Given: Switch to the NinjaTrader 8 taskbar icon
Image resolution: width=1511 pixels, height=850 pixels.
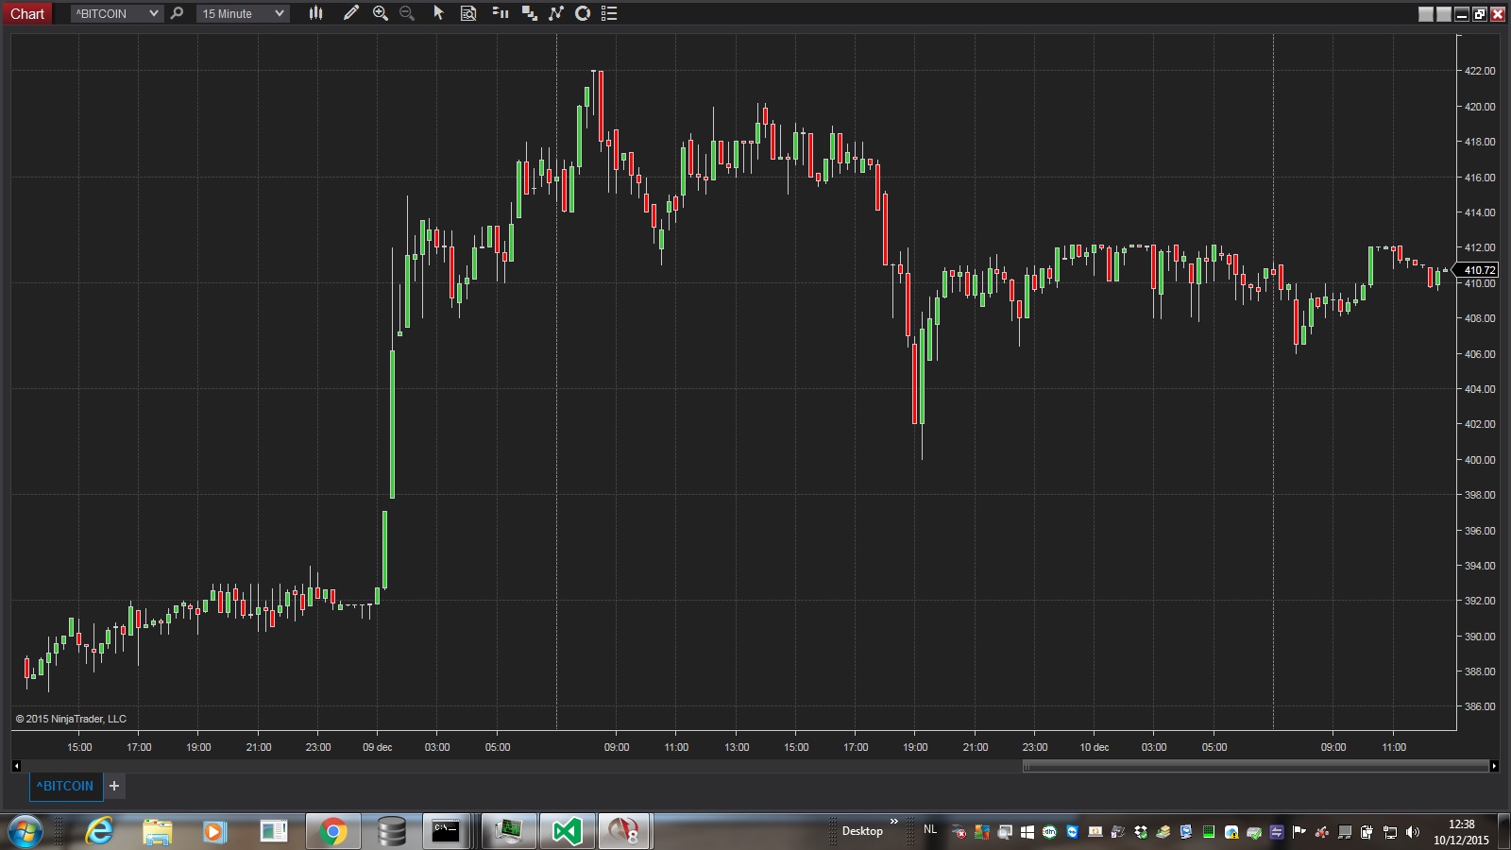Looking at the screenshot, I should pyautogui.click(x=624, y=831).
